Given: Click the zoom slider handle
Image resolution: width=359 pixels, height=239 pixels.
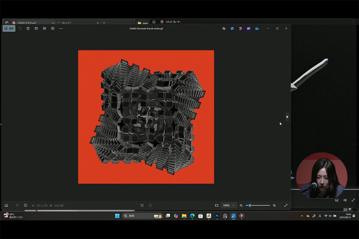Looking at the screenshot, I should (x=250, y=205).
